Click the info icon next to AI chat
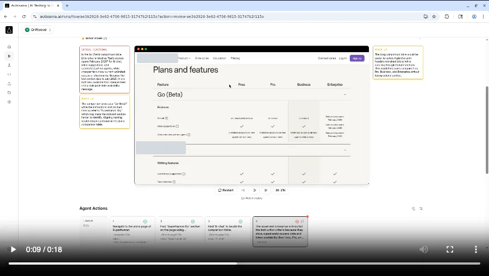 pyautogui.click(x=167, y=118)
